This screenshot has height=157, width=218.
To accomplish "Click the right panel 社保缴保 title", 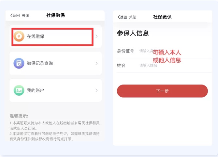I will [x=162, y=17].
